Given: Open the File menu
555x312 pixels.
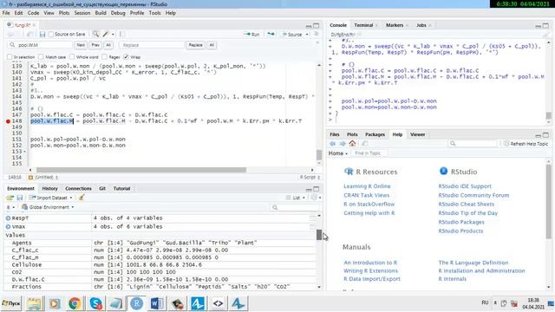Looking at the screenshot, I should (x=6, y=13).
